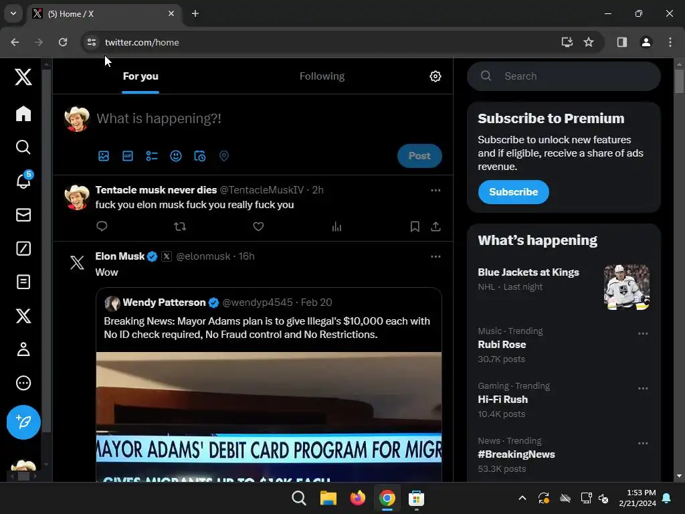This screenshot has width=685, height=514.
Task: Open more options on Tentacle musk post
Action: coord(435,190)
